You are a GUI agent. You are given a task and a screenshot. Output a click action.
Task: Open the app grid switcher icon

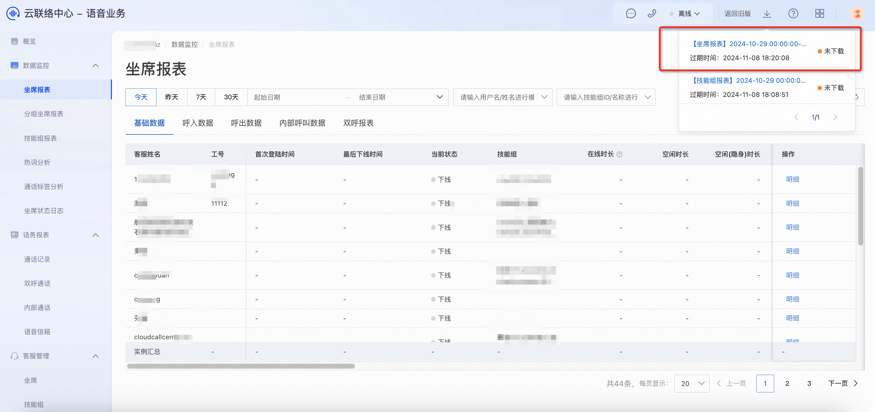click(820, 13)
